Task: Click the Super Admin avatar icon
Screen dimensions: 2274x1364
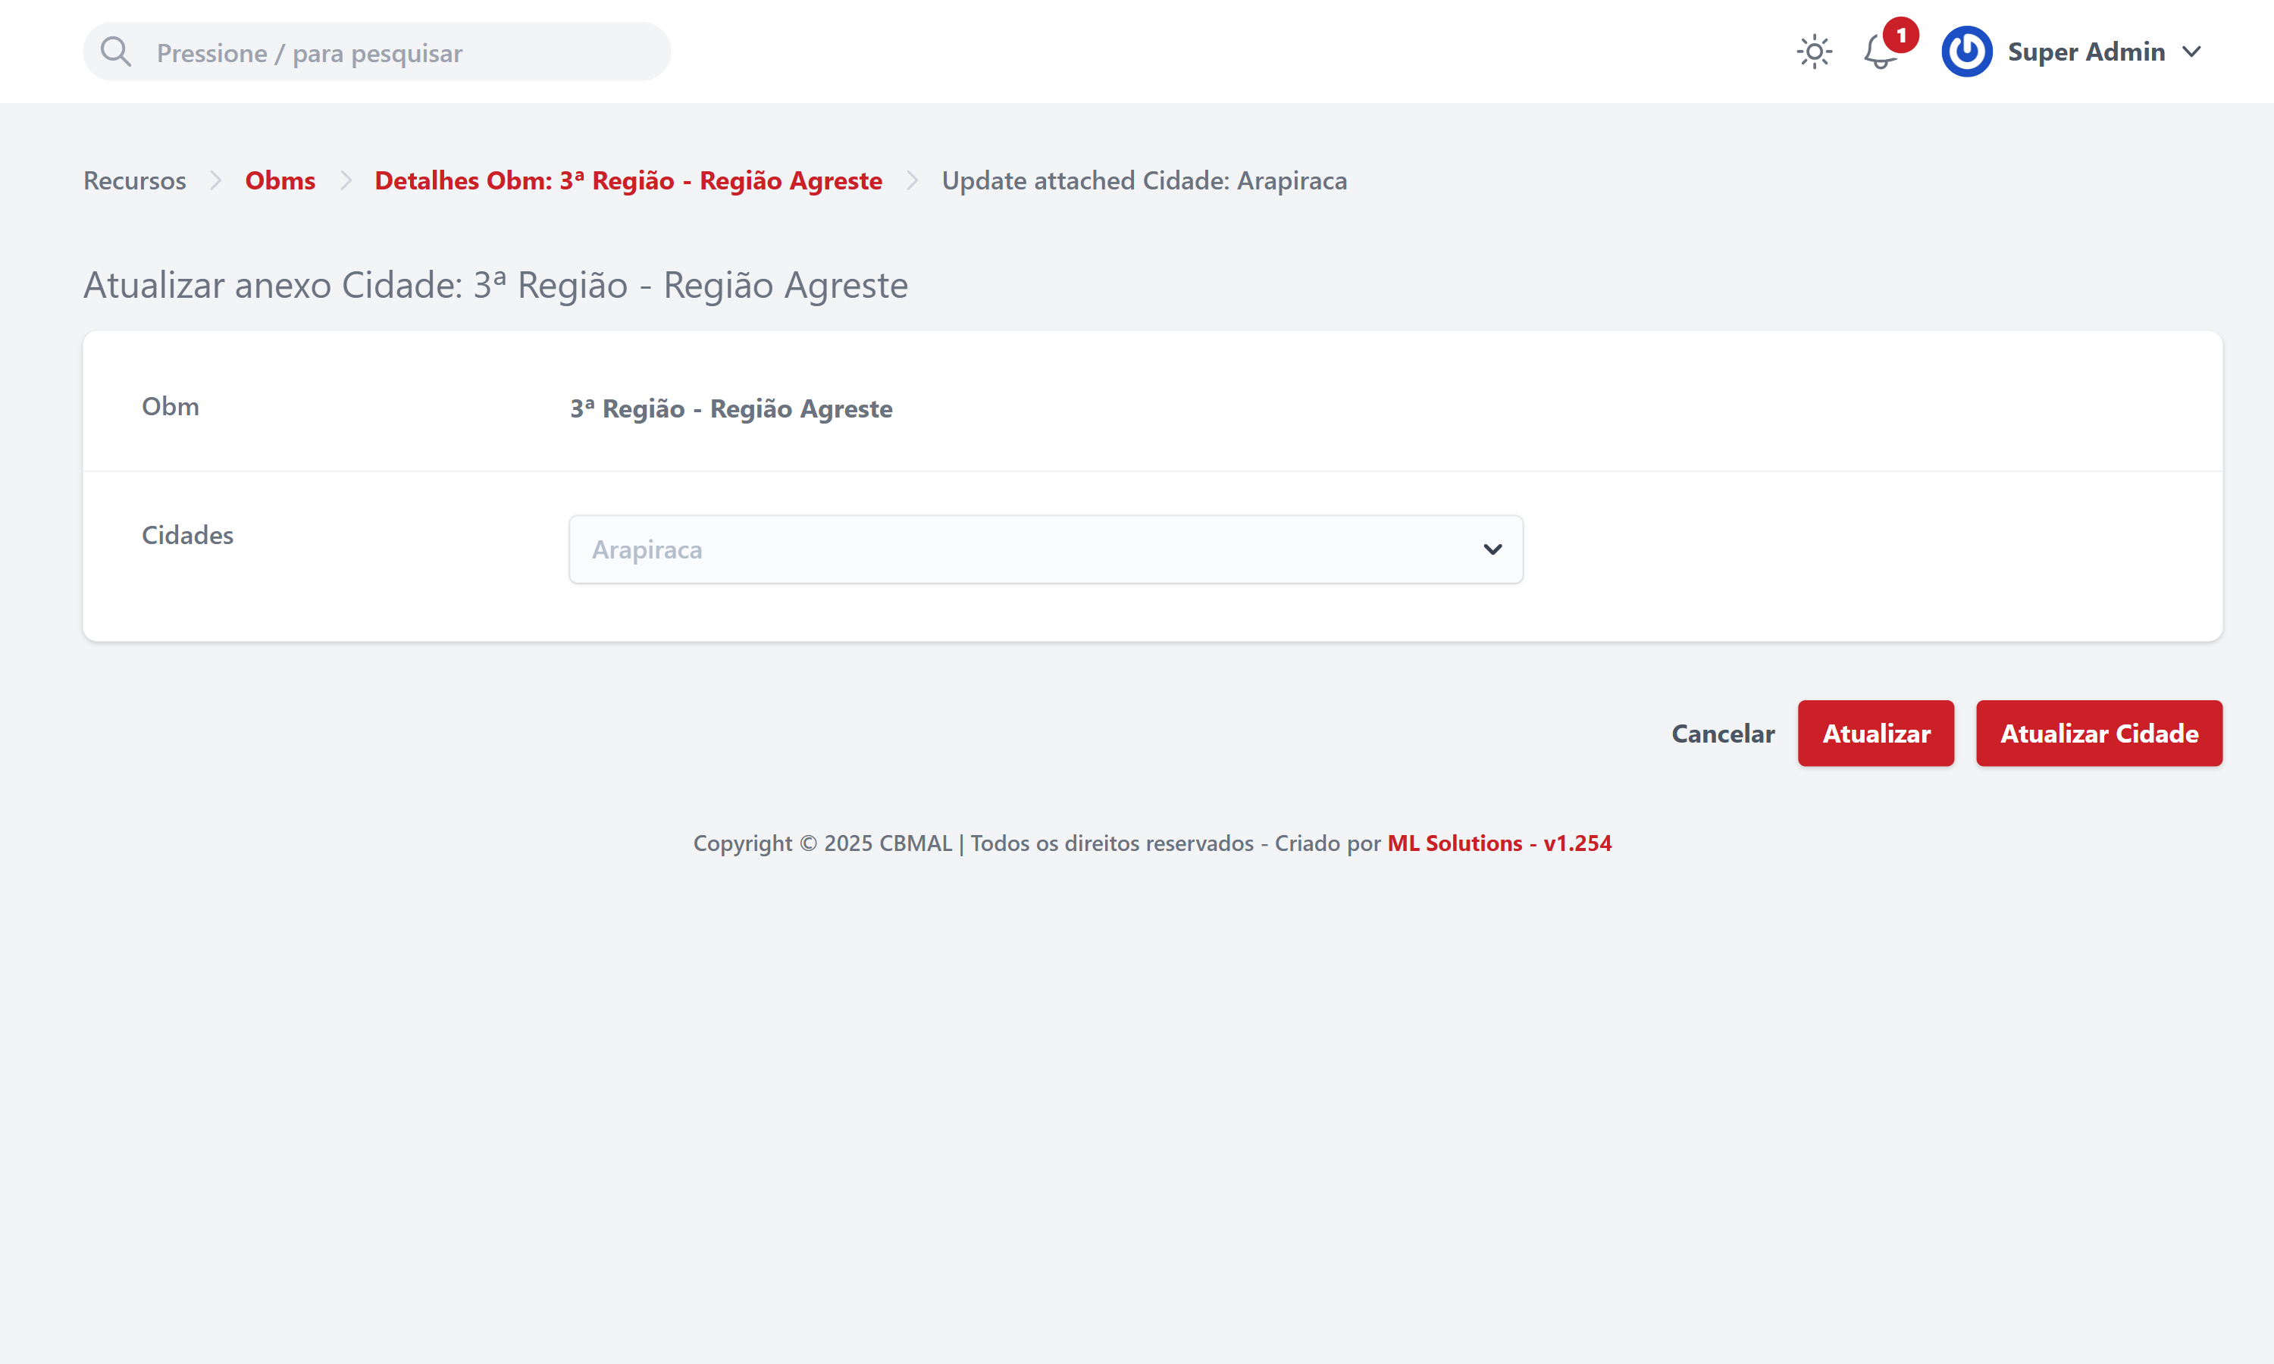Action: point(1966,52)
